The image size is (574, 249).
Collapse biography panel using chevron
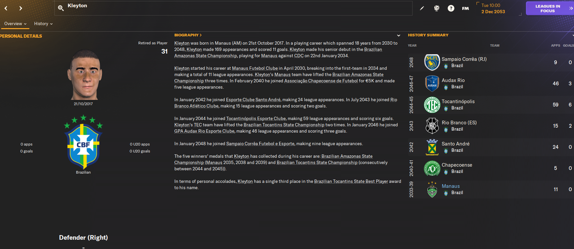[399, 35]
